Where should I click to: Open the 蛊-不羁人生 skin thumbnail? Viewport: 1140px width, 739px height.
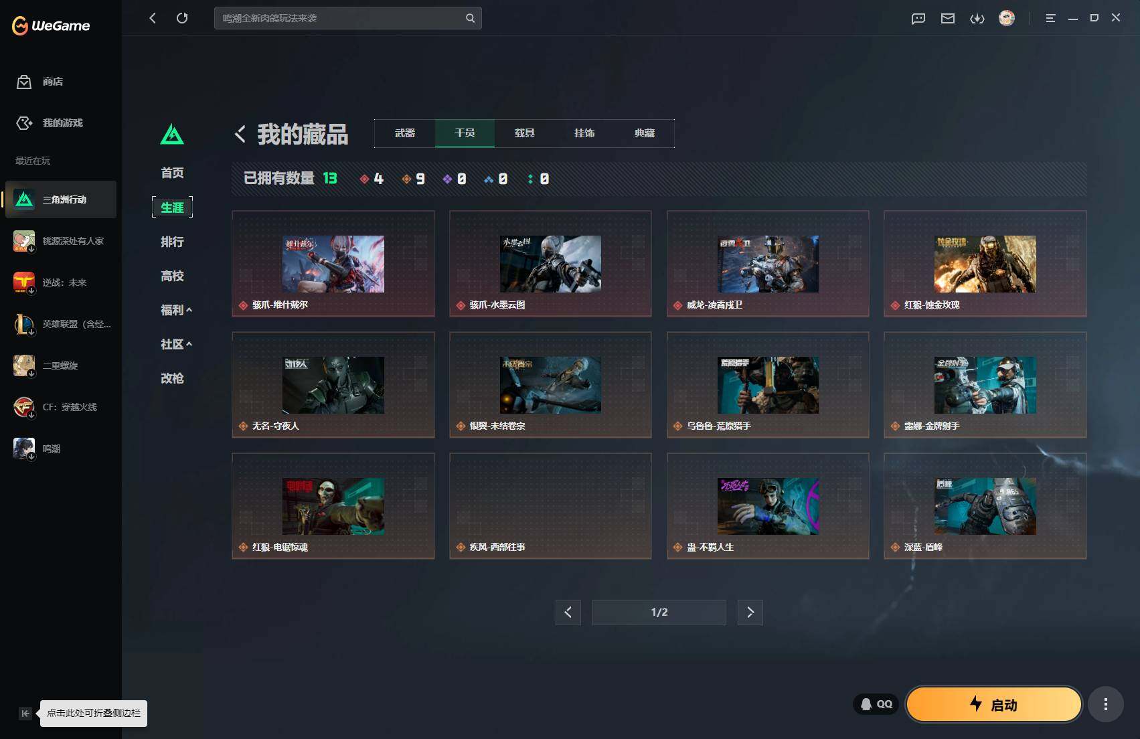pos(768,506)
